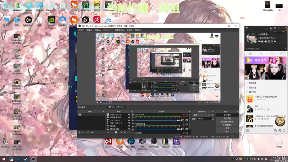Undock the Controls panel via its header icon
Screen dimensions: 288x162
(x=237, y=112)
